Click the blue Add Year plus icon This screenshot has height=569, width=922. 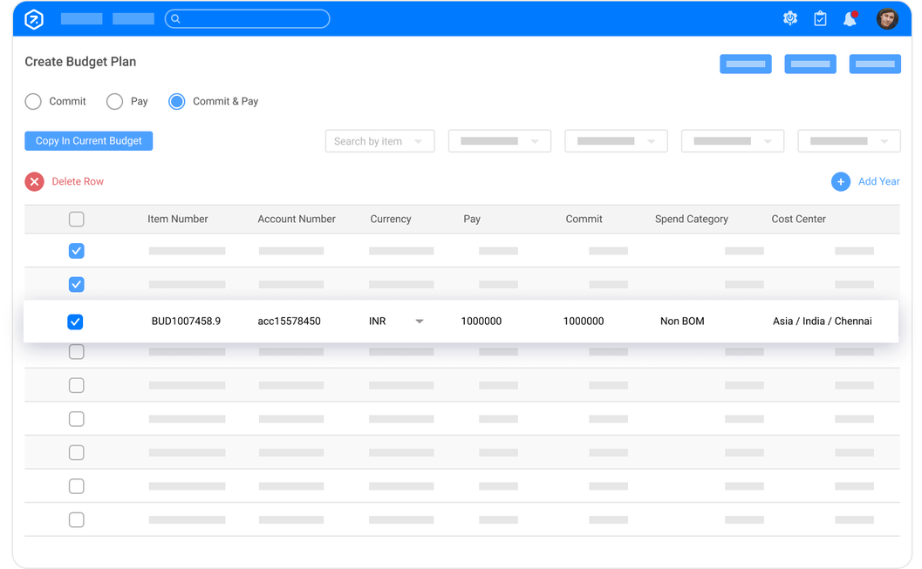coord(840,181)
